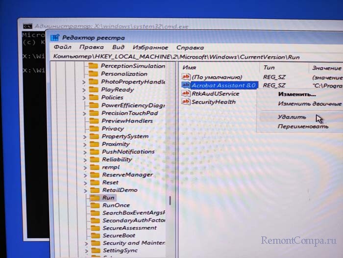Open the Избранное menu
Image resolution: width=343 pixels, height=258 pixels.
(150, 47)
